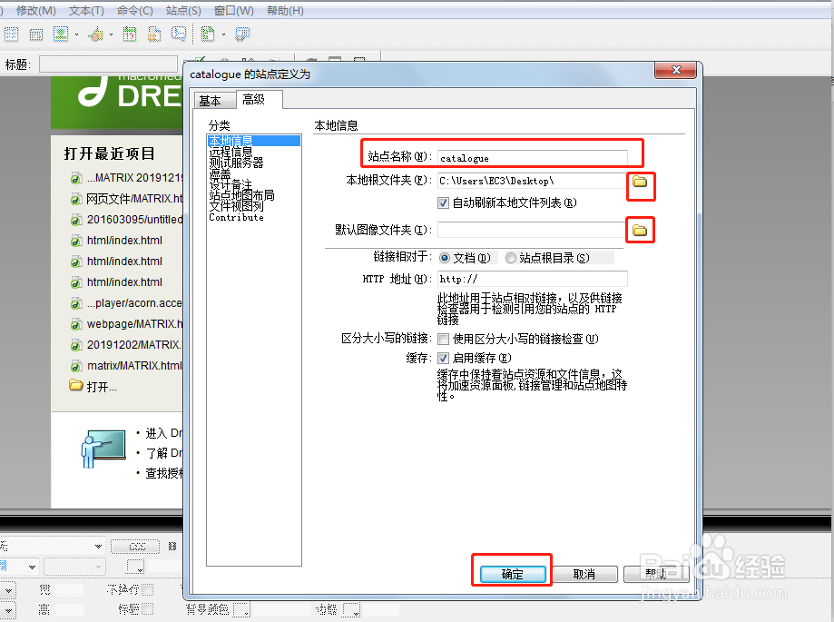Toggle the 不换行 checkbox in properties panel
This screenshot has height=622, width=834.
point(147,589)
